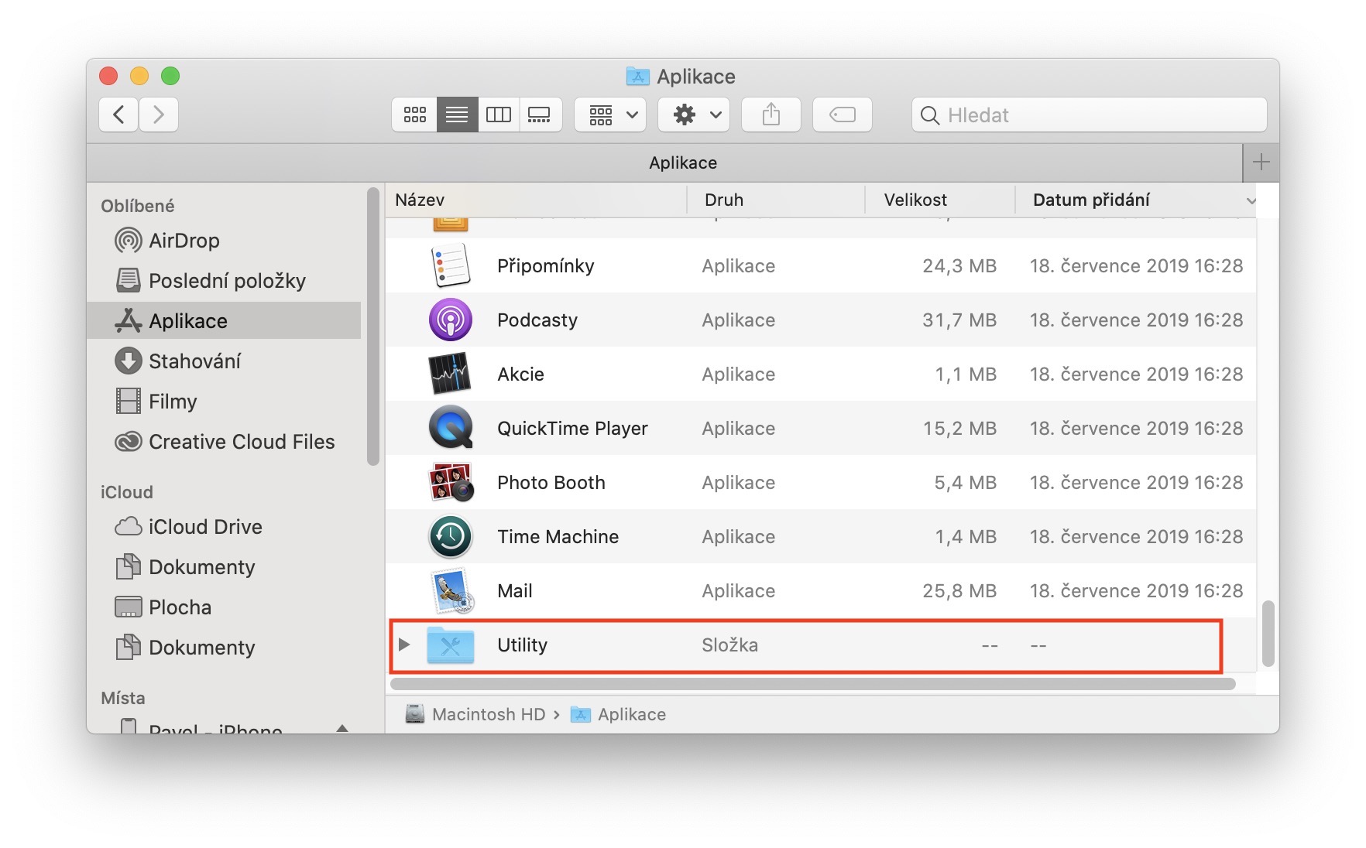
Task: Open iCloud Drive in the sidebar
Action: pos(205,527)
